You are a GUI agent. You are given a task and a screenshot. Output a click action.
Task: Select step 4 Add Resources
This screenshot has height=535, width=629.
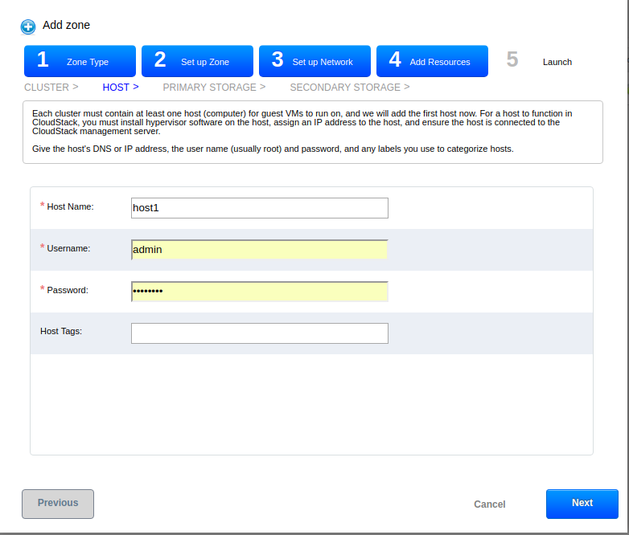432,61
